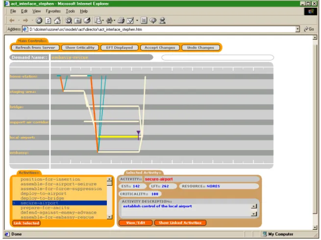Click the Undo Changes button

[x=200, y=47]
